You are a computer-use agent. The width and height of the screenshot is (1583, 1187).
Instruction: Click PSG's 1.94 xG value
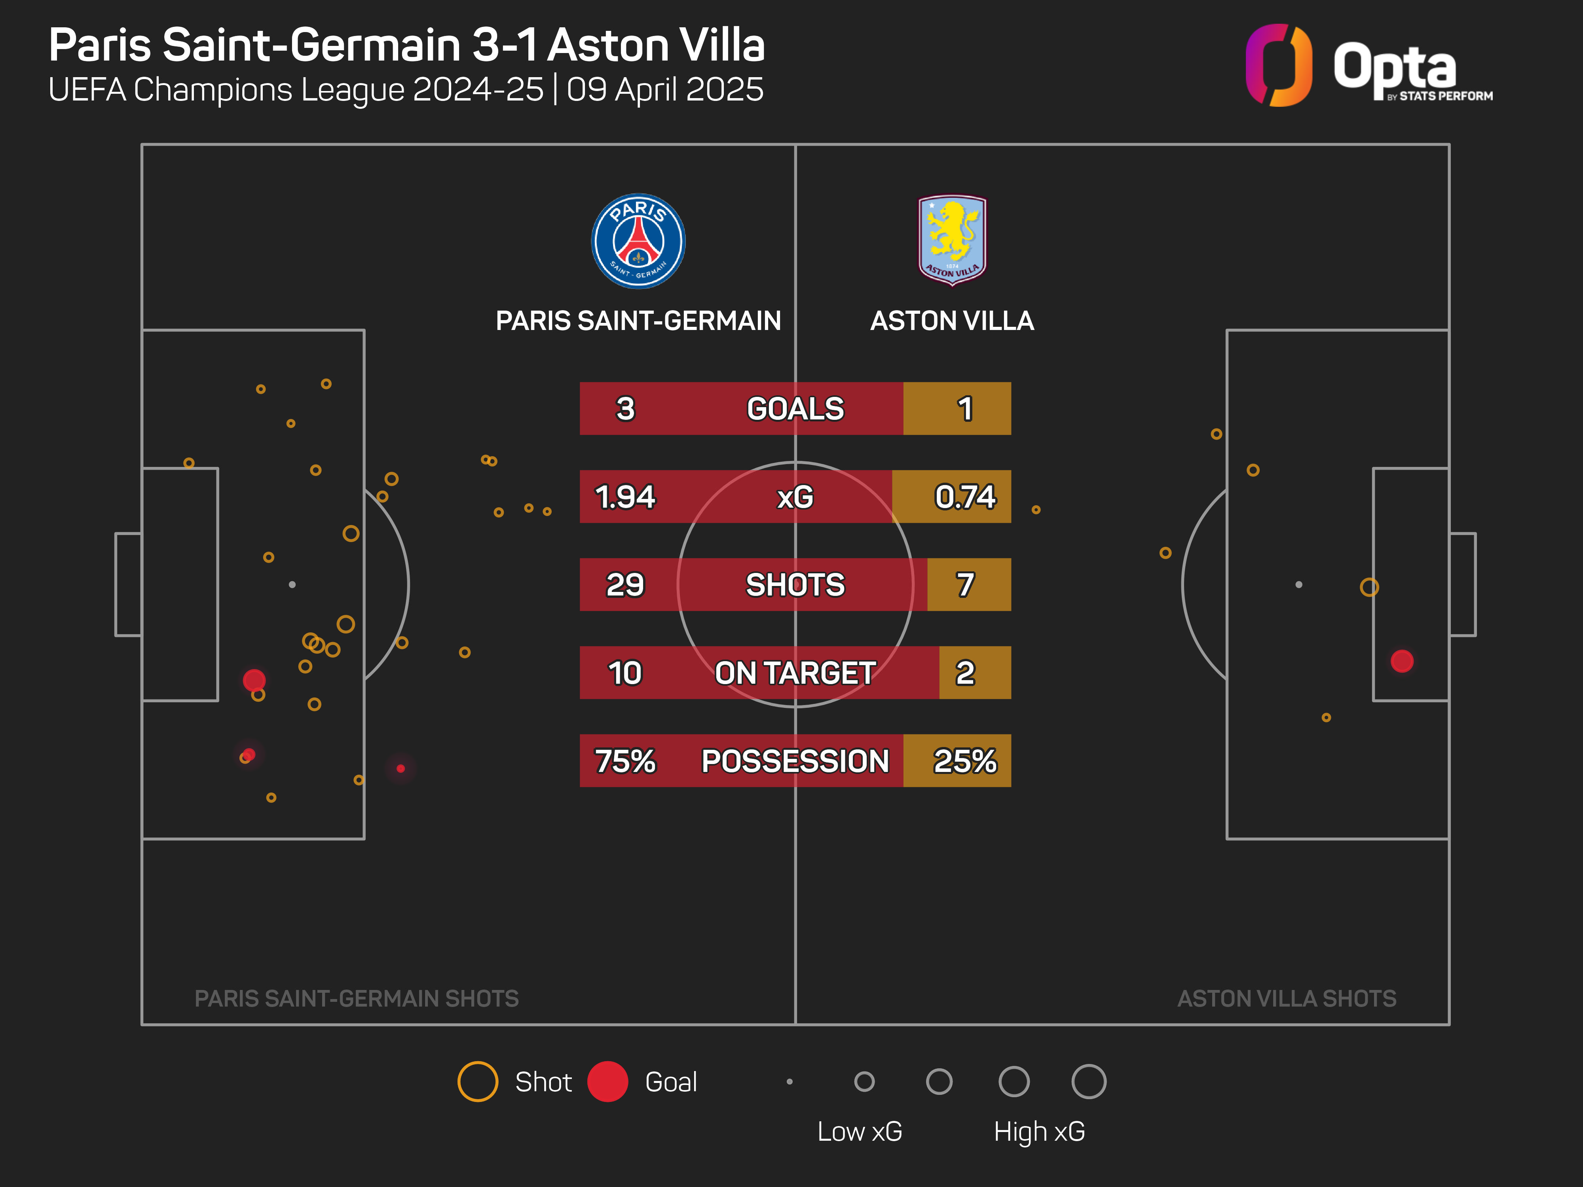pos(625,497)
